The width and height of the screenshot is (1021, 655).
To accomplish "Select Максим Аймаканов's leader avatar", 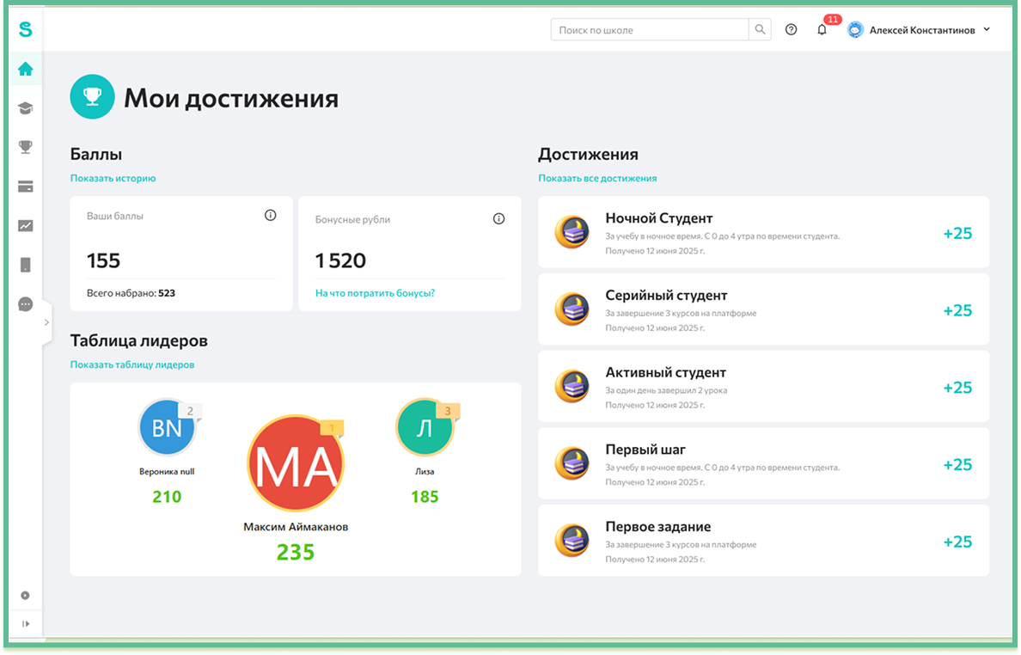I will pos(295,464).
